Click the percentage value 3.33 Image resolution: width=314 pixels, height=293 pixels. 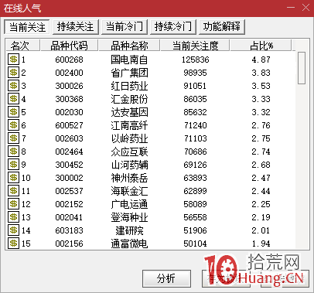[261, 99]
